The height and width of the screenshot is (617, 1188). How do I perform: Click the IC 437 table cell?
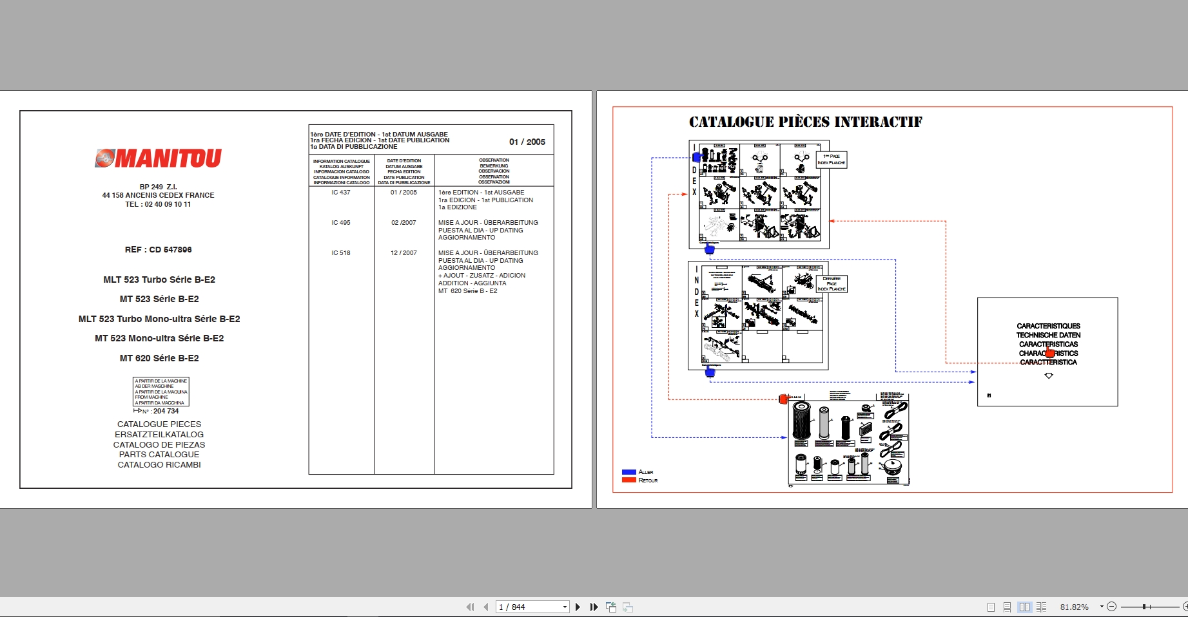coord(341,193)
